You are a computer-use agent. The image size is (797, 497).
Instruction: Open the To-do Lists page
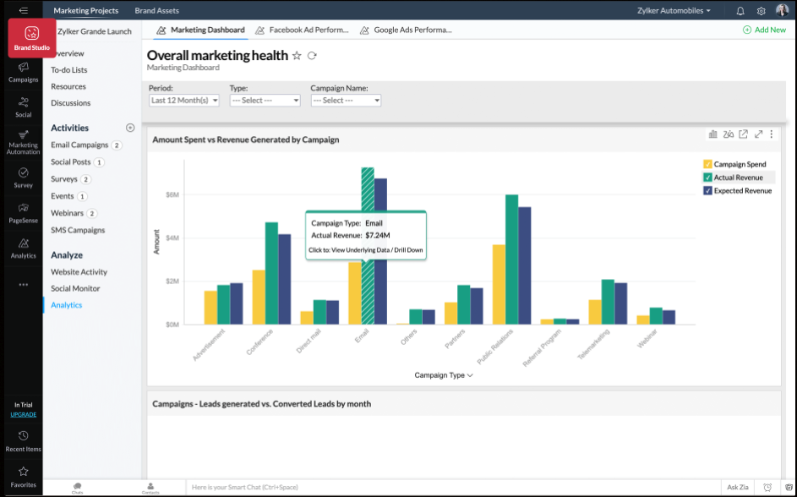(69, 69)
